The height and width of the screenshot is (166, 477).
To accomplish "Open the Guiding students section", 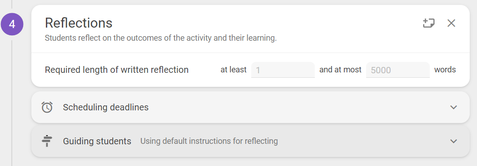I will pyautogui.click(x=250, y=141).
